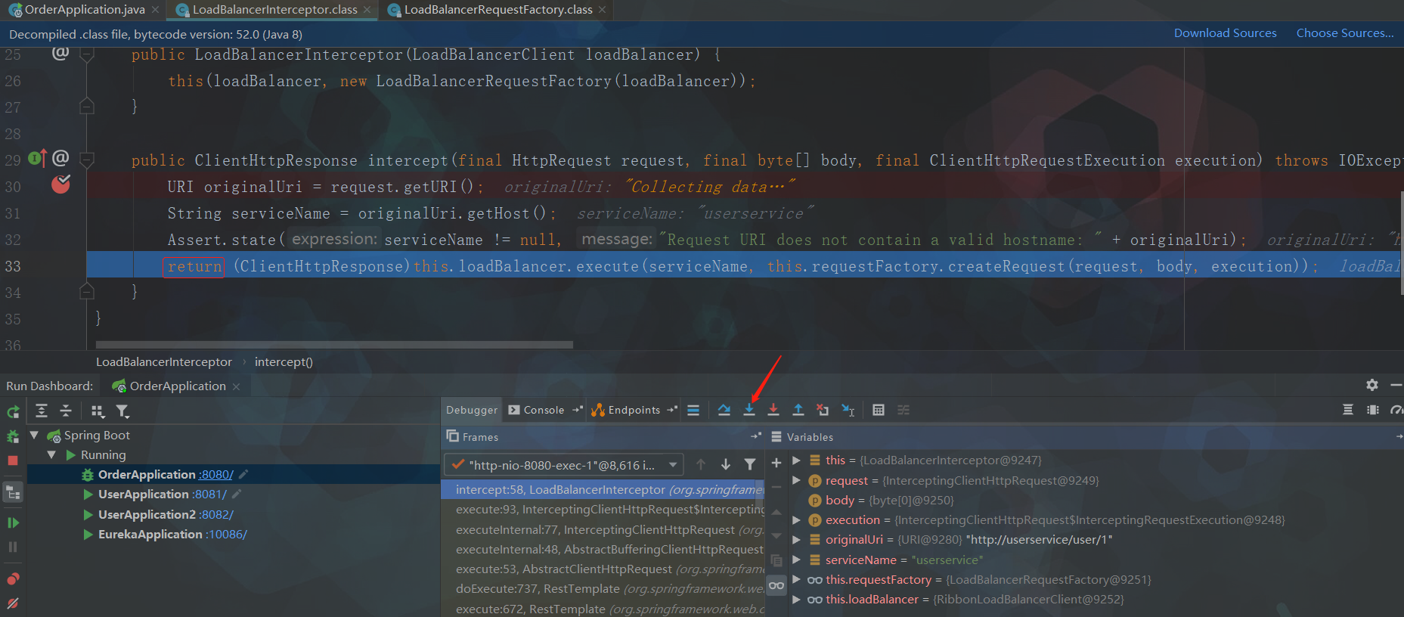Select the execute:93 InterceptingClientHttpRequest stack frame
Viewport: 1404px width, 617px height.
tap(603, 510)
